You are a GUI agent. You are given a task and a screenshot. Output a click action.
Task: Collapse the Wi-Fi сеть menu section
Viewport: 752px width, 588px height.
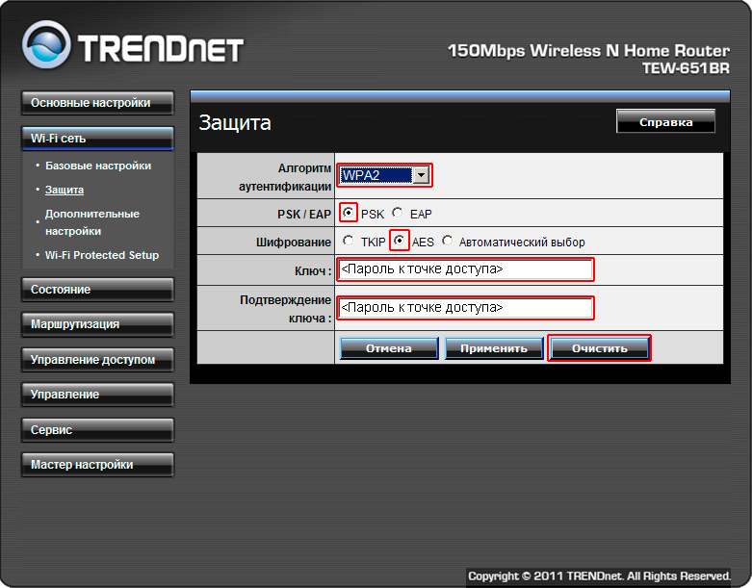97,139
